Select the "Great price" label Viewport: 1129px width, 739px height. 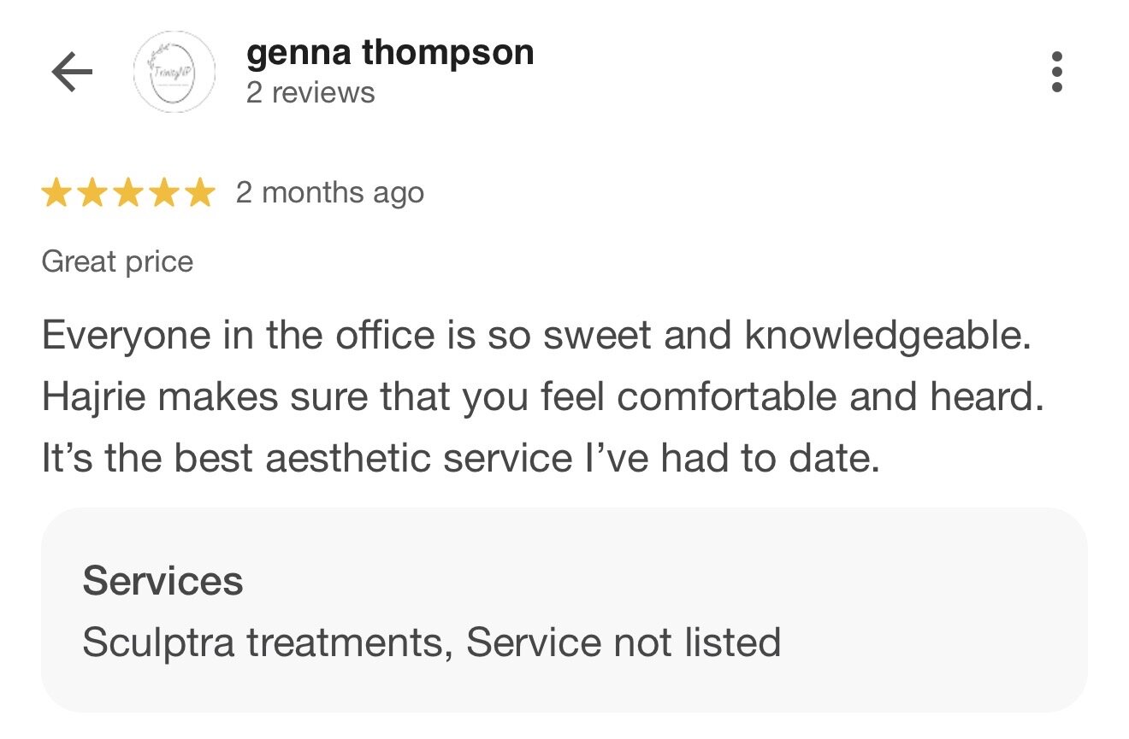click(x=117, y=261)
